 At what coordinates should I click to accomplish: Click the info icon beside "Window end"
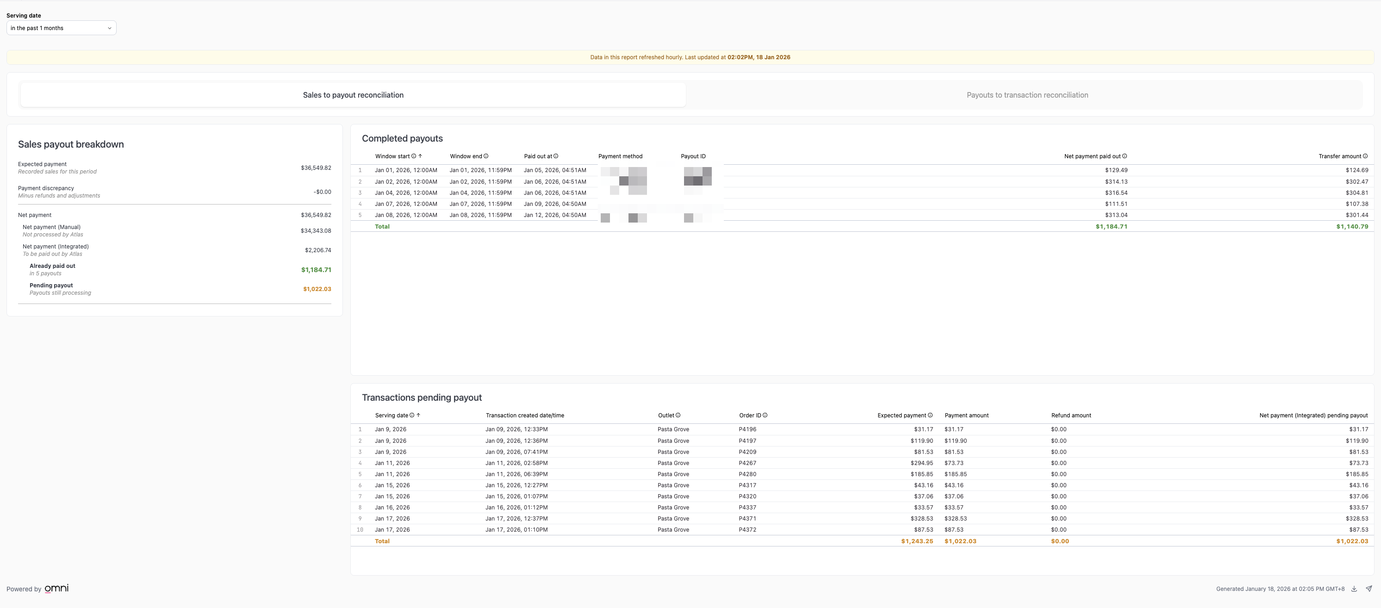click(x=485, y=156)
